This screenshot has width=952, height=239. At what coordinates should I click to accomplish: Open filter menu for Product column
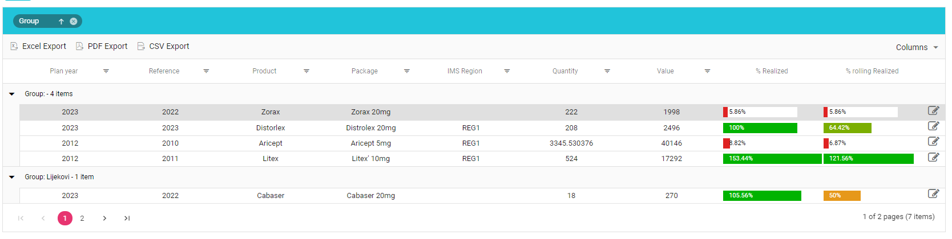[x=306, y=71]
